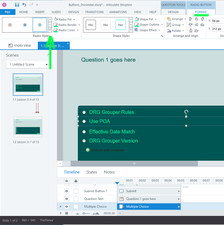Switch to the States tab
Image resolution: width=224 pixels, height=225 pixels.
point(92,172)
